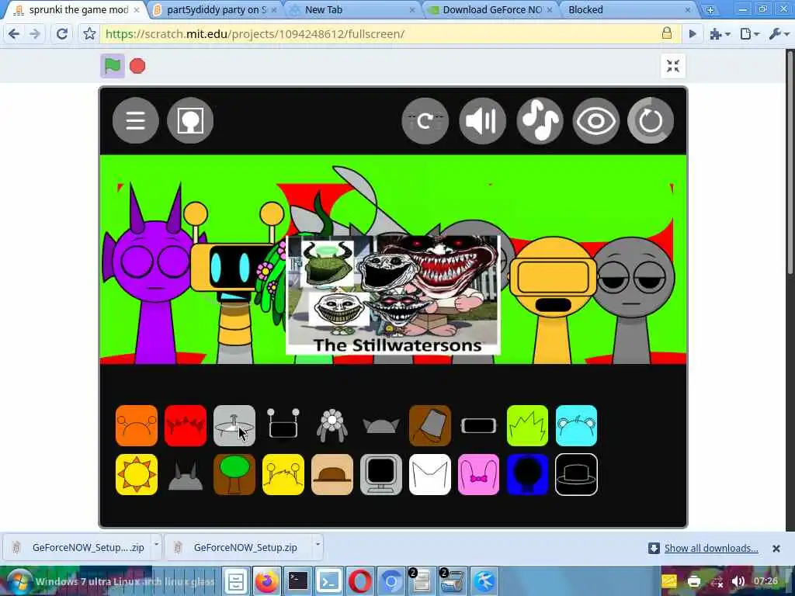Select the robot antenna character icon
The height and width of the screenshot is (596, 795).
click(283, 424)
